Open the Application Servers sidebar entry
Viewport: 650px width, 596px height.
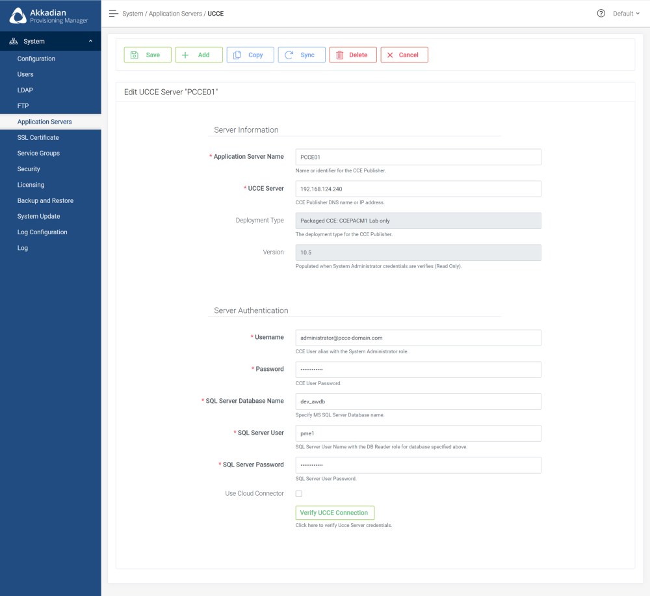pos(45,122)
